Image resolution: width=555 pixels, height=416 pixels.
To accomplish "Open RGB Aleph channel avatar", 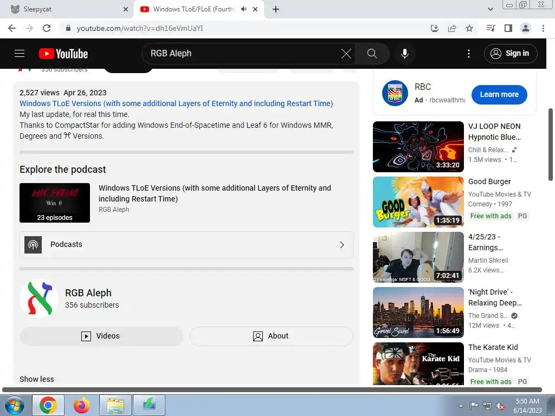I will 39,298.
